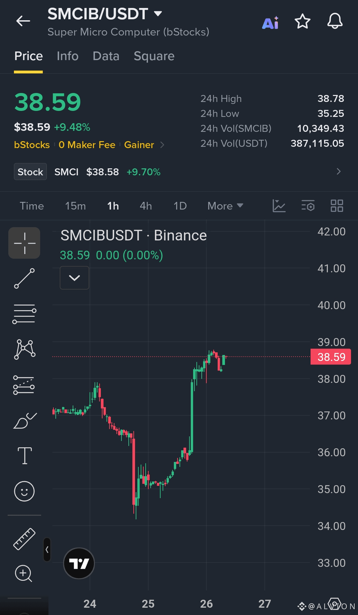The width and height of the screenshot is (358, 615).
Task: Select the Time chart interval
Action: pyautogui.click(x=32, y=206)
